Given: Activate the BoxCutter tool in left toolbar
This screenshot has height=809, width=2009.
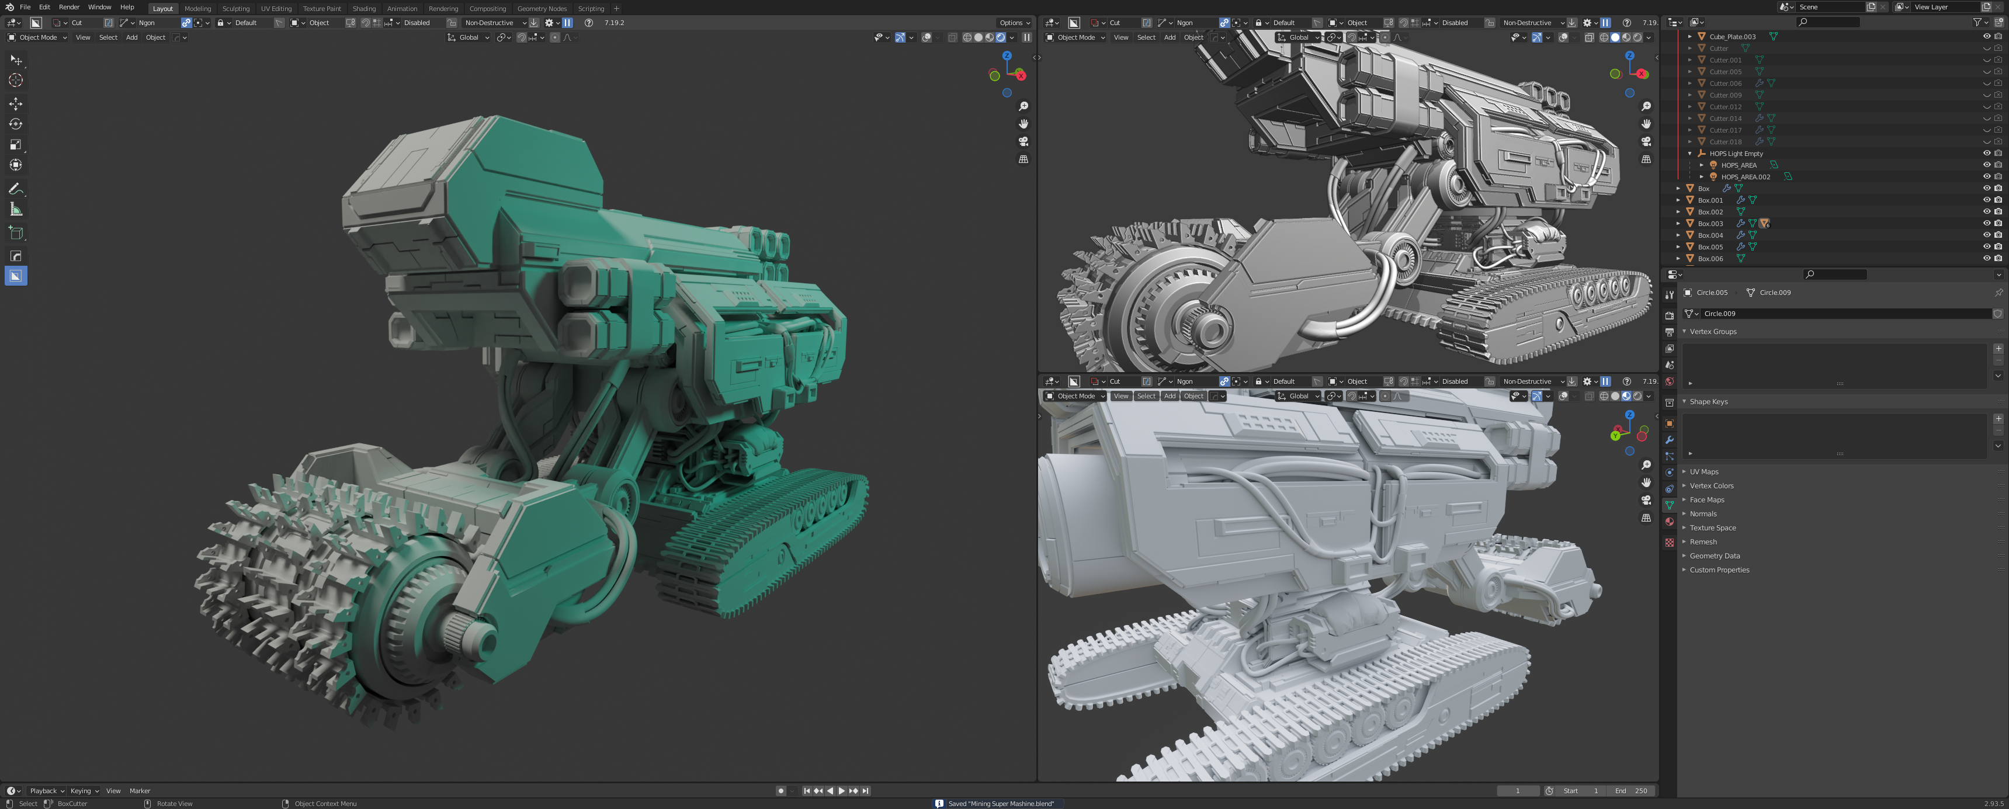Looking at the screenshot, I should pos(16,276).
